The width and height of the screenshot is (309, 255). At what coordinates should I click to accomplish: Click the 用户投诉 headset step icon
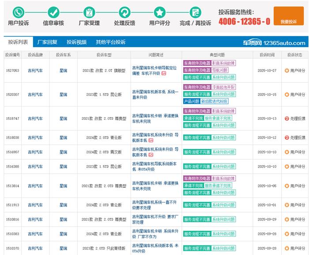[x=18, y=12]
